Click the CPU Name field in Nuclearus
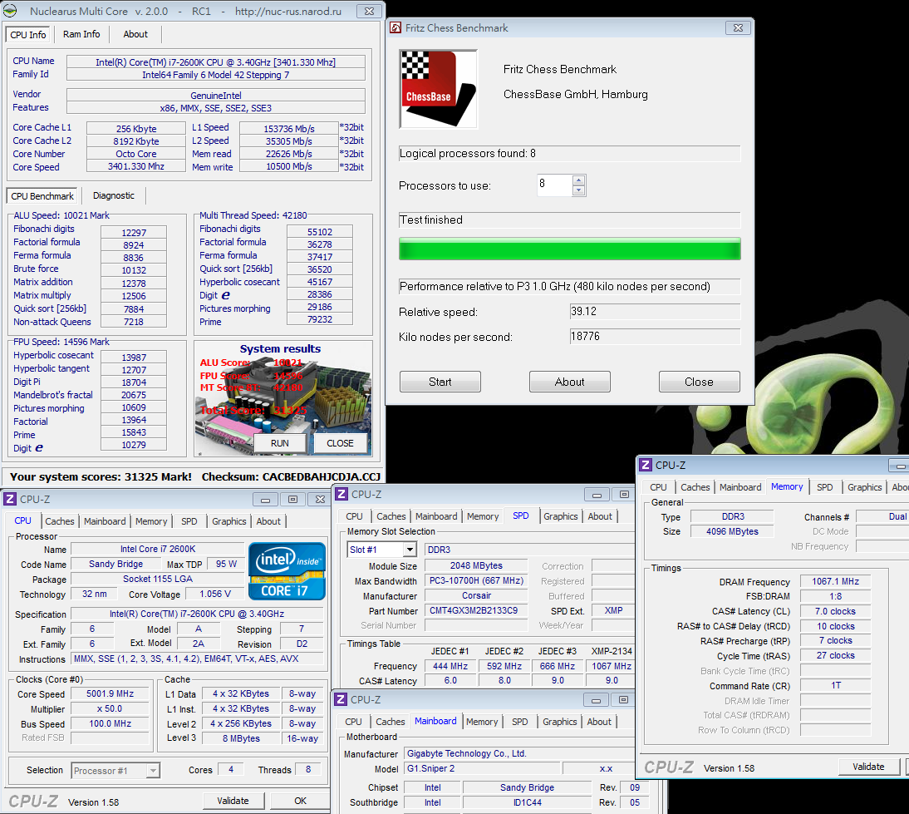This screenshot has width=909, height=814. (216, 62)
